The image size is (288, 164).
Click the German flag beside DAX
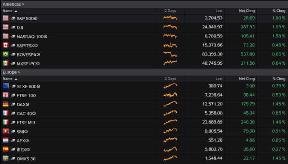click(6, 104)
